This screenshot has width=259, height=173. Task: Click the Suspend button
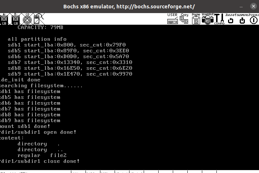[x=242, y=19]
